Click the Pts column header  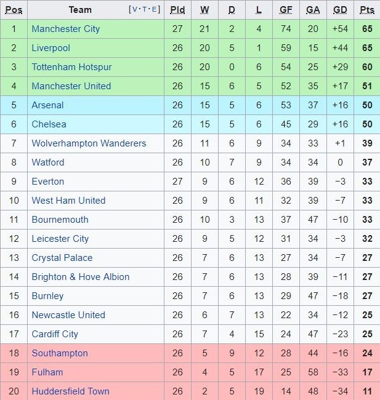tap(367, 10)
